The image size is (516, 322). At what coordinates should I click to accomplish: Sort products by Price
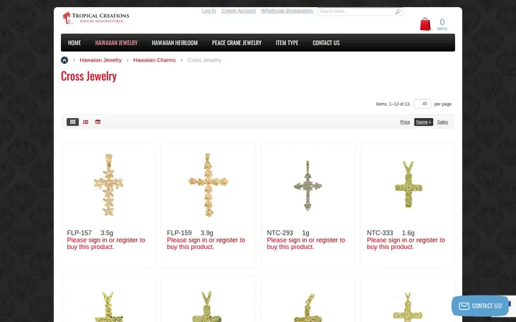pyautogui.click(x=405, y=122)
